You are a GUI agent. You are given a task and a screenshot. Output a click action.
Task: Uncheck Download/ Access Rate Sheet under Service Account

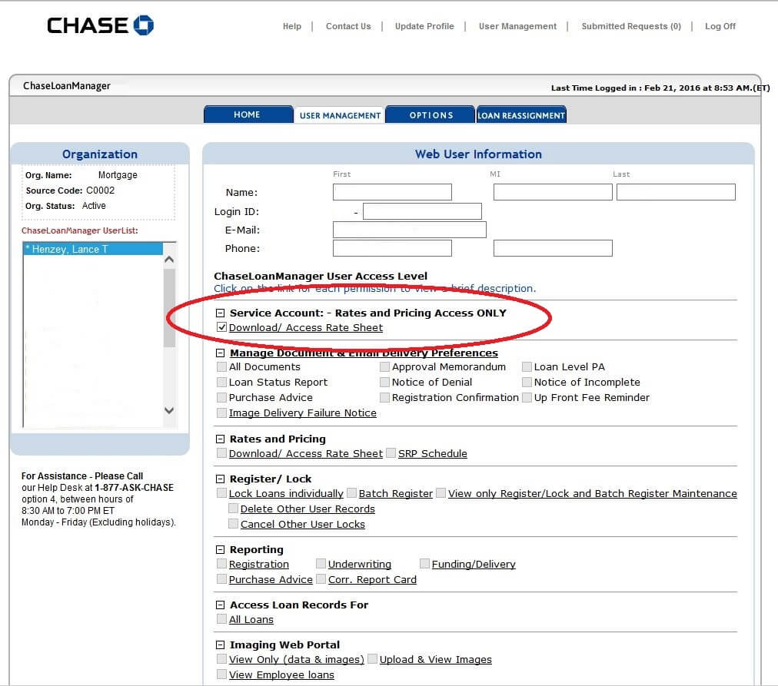[x=222, y=326]
